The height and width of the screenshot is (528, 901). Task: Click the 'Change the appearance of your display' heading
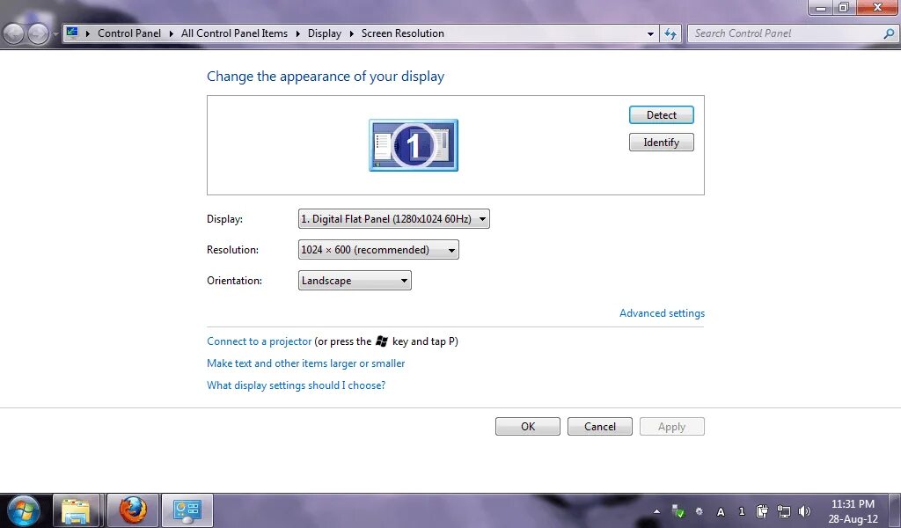pyautogui.click(x=326, y=77)
